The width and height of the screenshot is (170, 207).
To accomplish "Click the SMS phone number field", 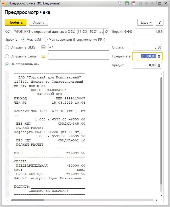I will (79, 47).
